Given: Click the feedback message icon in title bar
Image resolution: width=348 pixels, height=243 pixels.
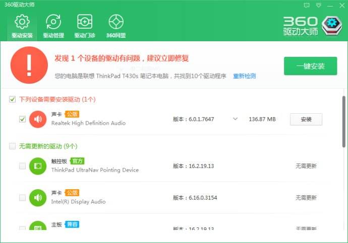Looking at the screenshot, I should [307, 5].
